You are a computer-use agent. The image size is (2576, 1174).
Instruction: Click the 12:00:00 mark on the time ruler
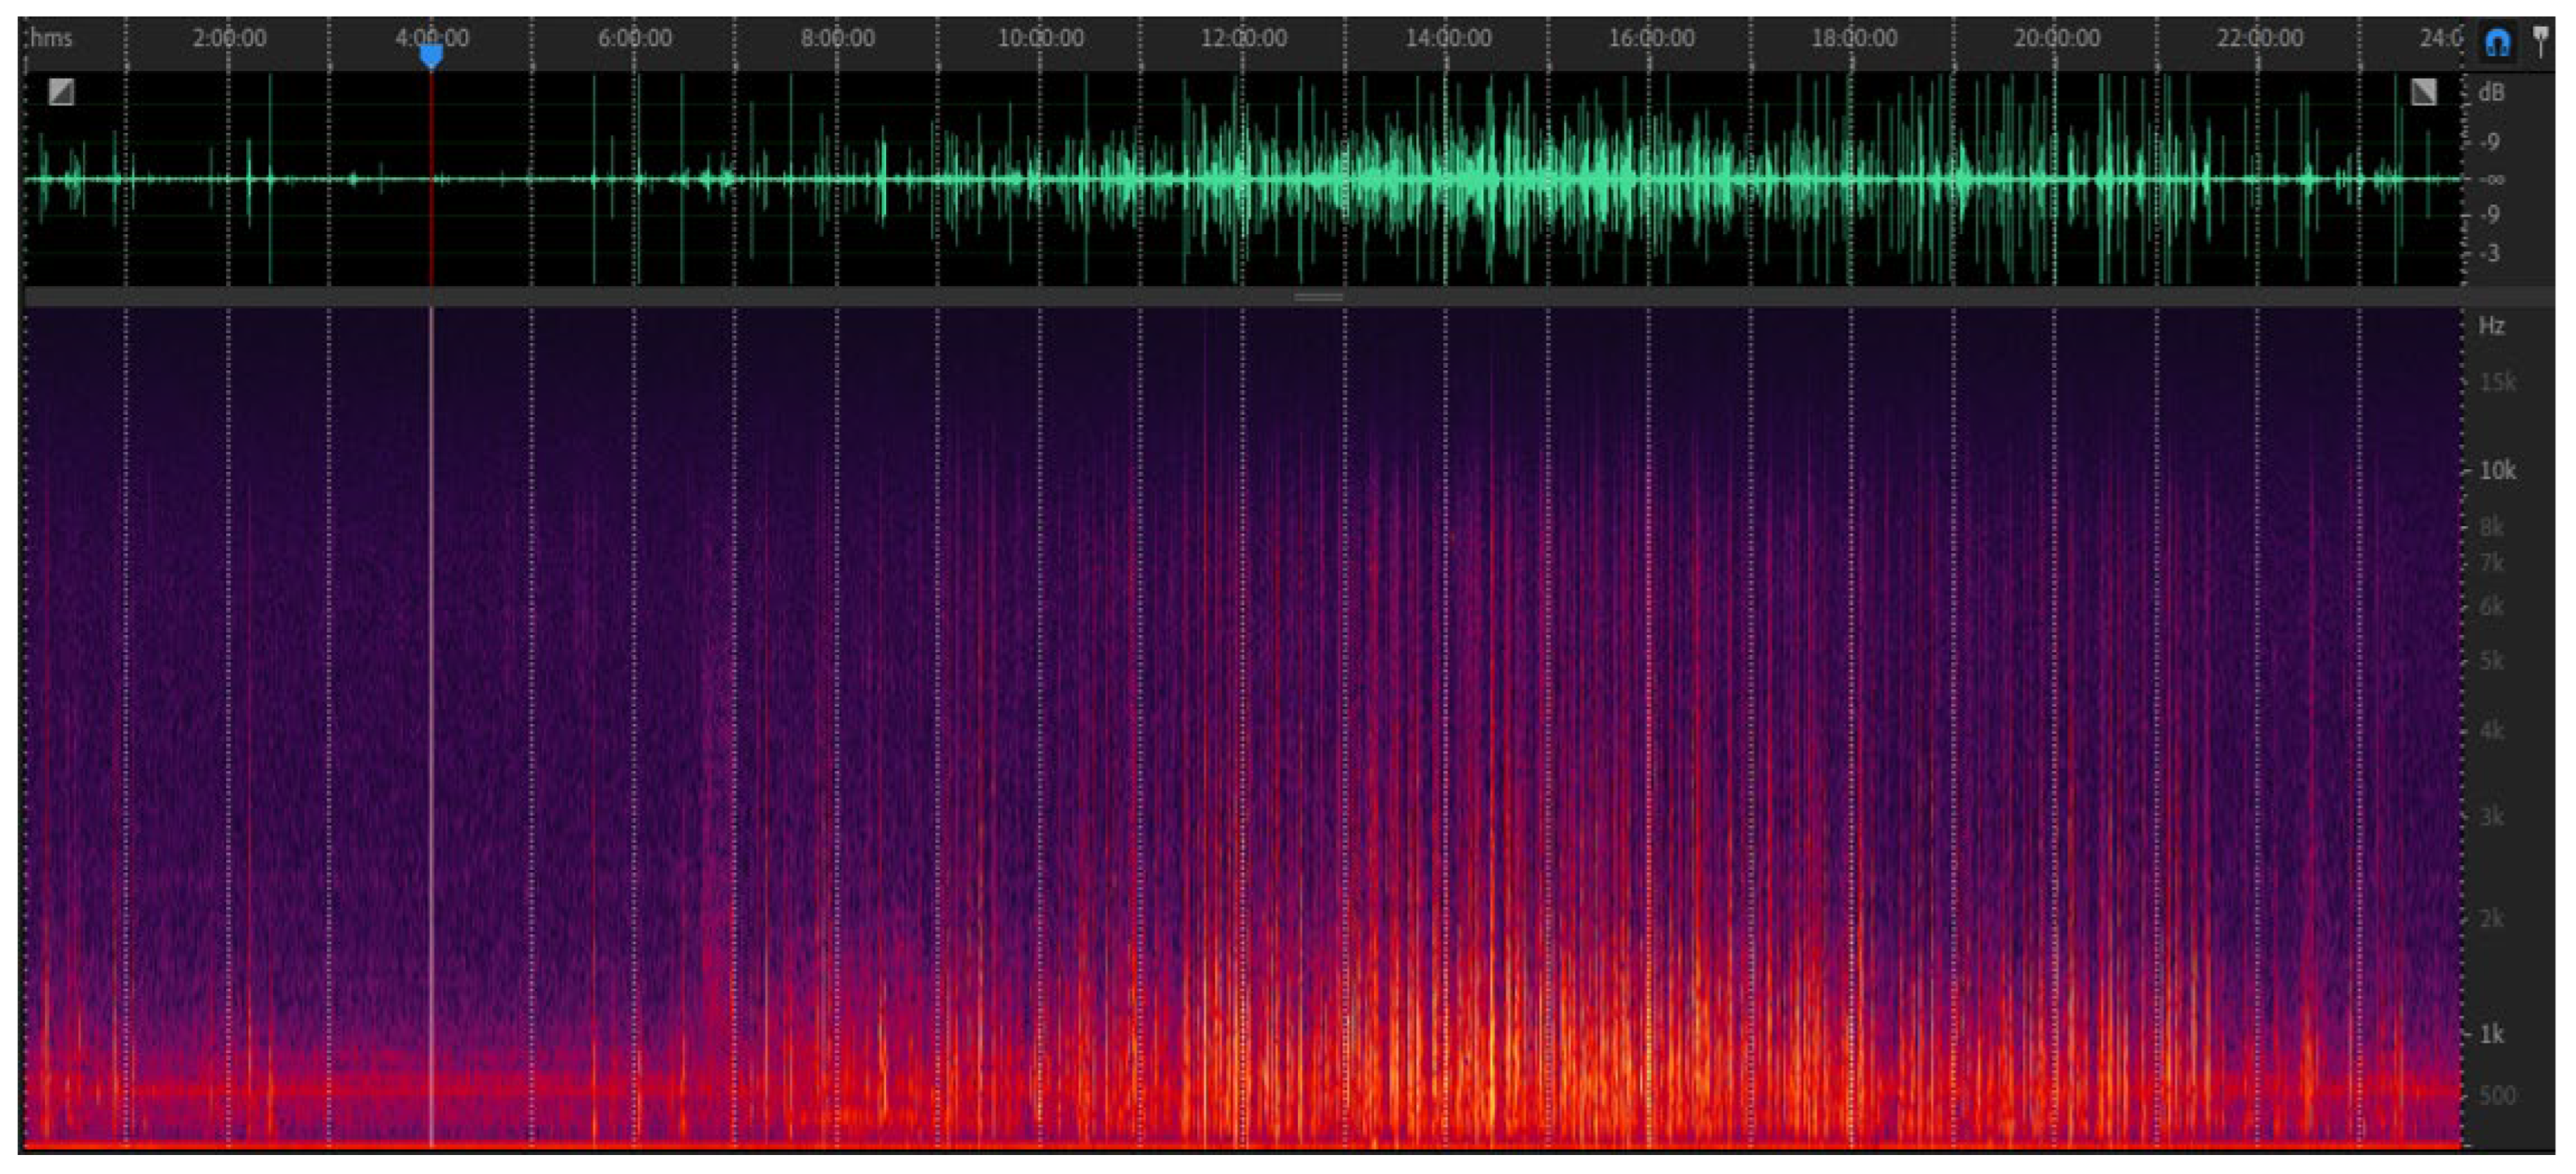(1243, 38)
